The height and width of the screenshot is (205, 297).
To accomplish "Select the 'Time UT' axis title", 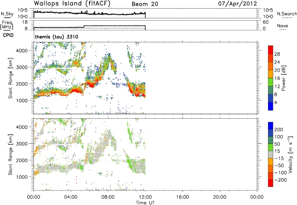I will [145, 203].
